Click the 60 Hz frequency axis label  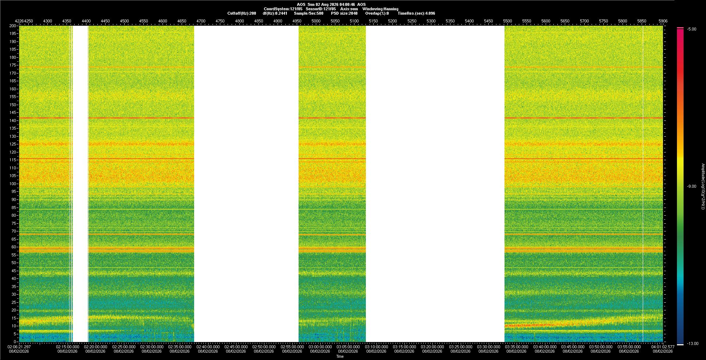(x=14, y=247)
